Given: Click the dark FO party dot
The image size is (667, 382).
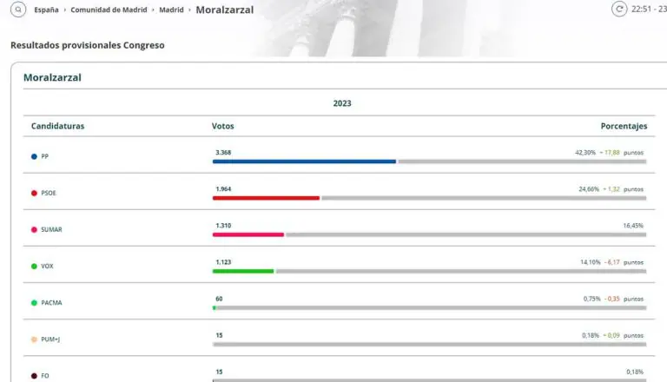Looking at the screenshot, I should [x=34, y=376].
